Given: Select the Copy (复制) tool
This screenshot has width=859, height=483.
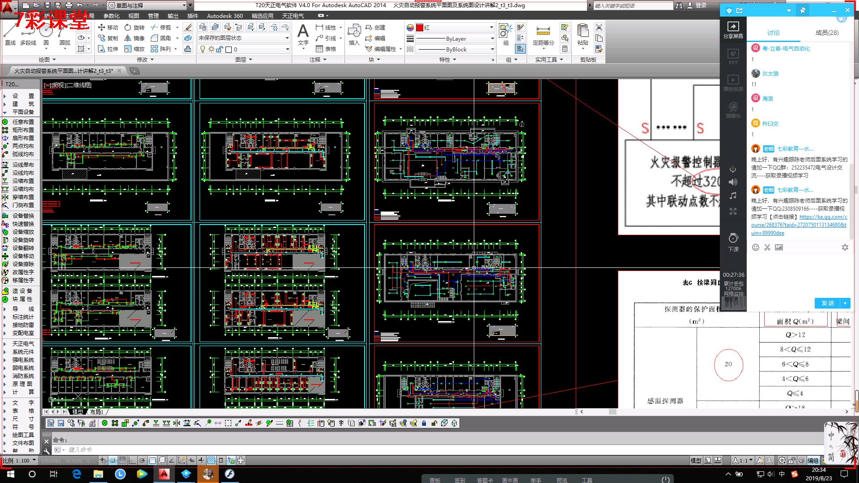Looking at the screenshot, I should [108, 38].
